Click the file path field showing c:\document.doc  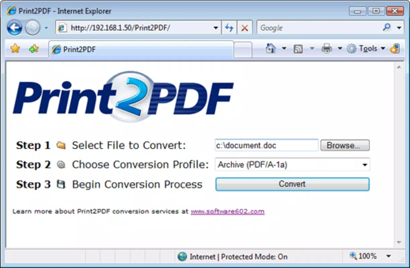click(267, 145)
